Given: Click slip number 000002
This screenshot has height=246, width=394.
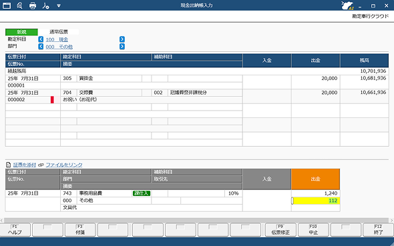Looking at the screenshot, I should [16, 99].
